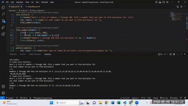The image size is (188, 106).
Task: Split the terminal
Action: click(170, 54)
